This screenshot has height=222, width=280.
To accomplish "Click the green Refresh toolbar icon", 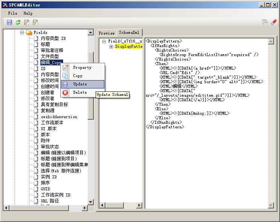I will [18, 23].
